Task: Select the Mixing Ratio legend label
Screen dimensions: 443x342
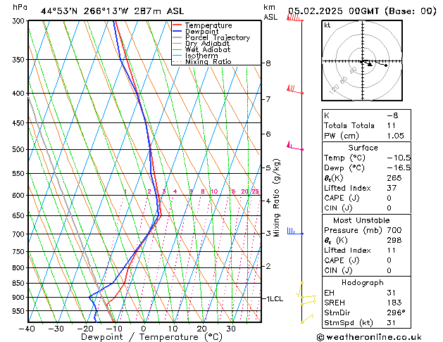Action: 208,61
